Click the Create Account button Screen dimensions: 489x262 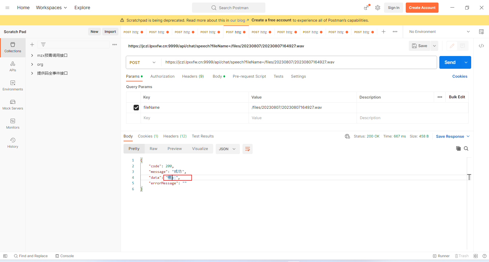click(422, 8)
